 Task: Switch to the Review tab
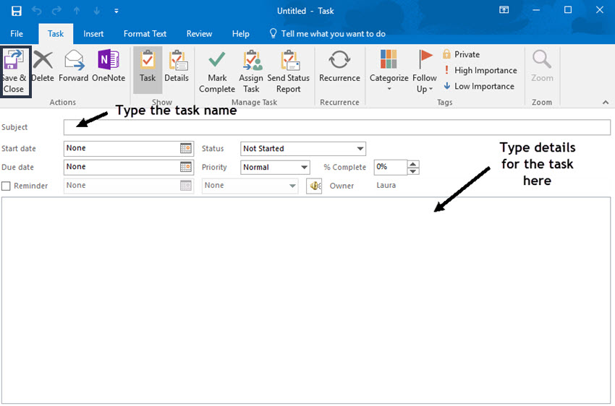coord(199,34)
